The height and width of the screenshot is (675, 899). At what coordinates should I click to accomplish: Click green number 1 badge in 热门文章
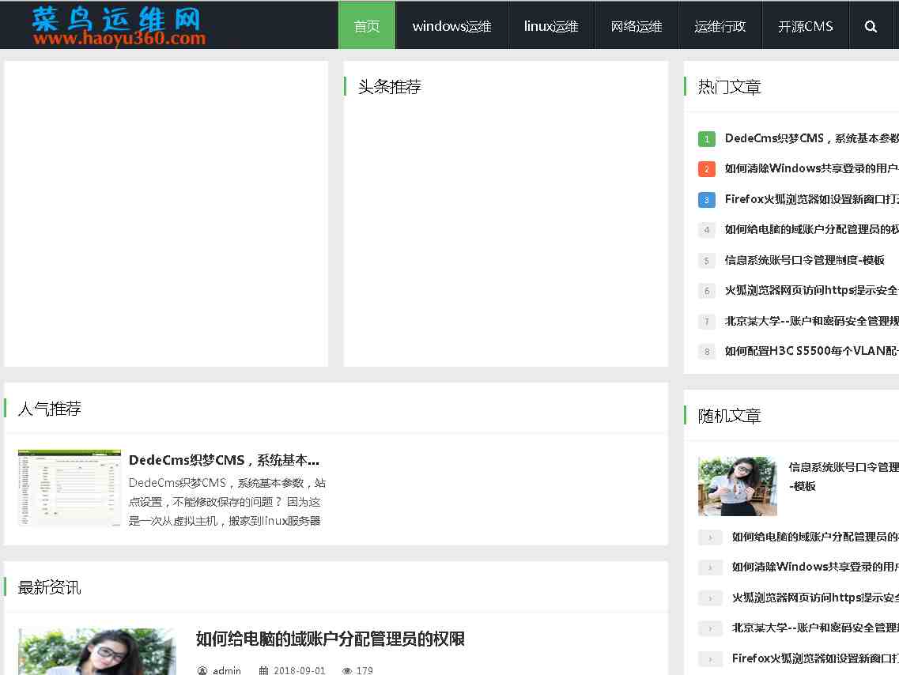coord(706,139)
